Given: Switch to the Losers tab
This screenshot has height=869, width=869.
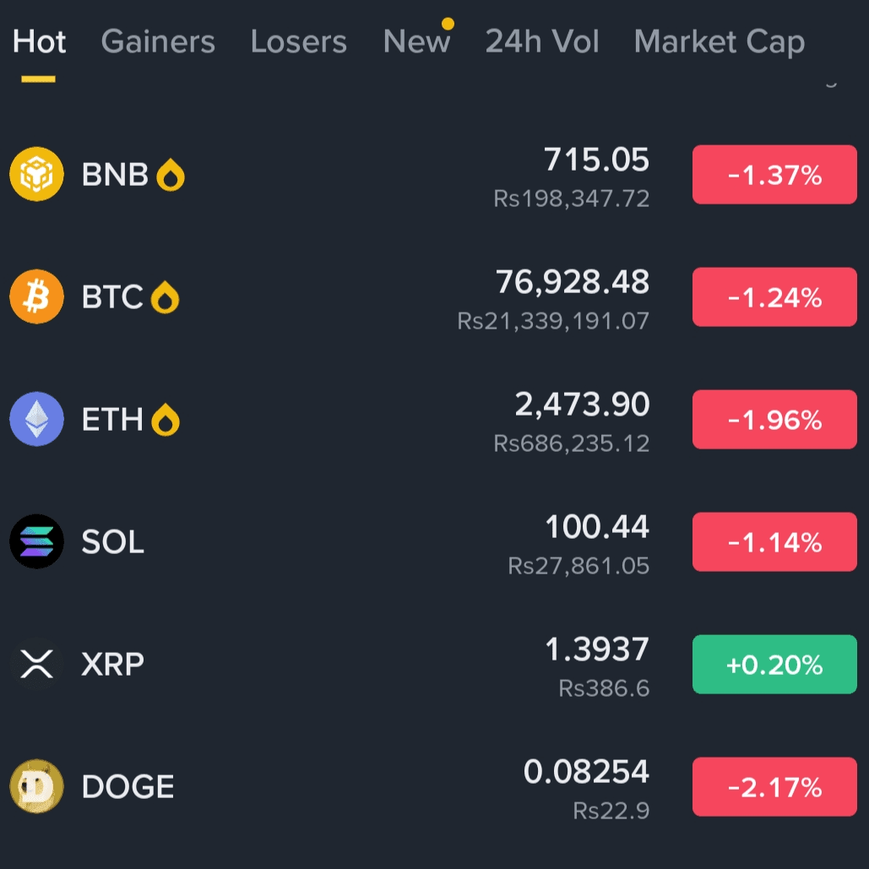Looking at the screenshot, I should [299, 41].
